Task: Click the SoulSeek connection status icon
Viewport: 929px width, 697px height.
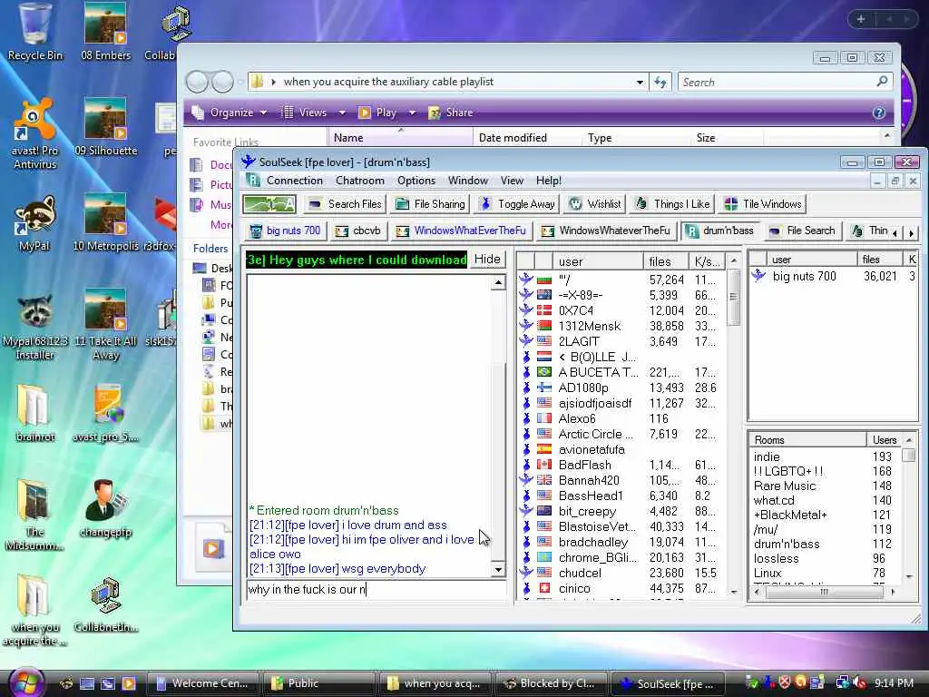Action: coord(269,204)
